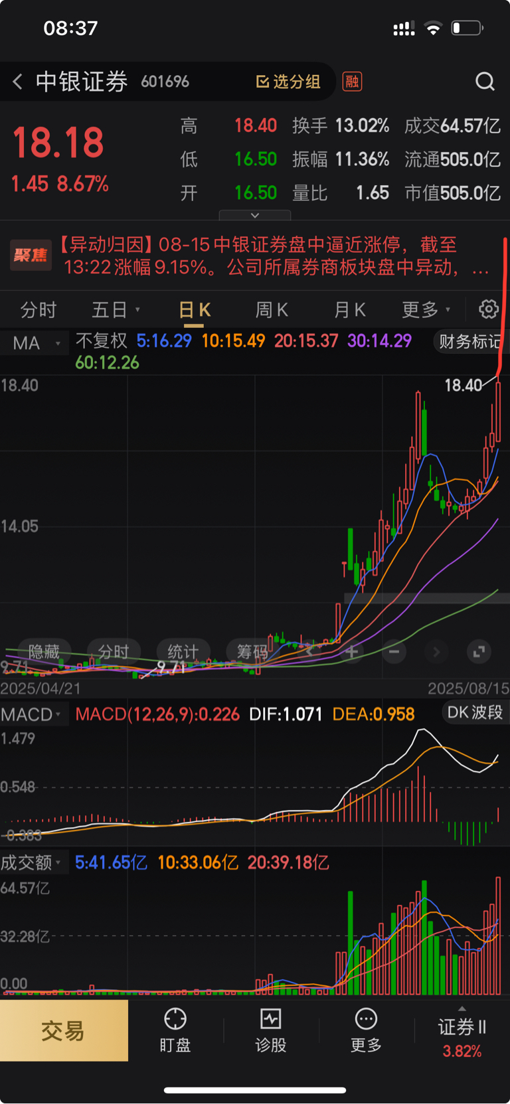Tap DIF:1.071 reading
510x1104 pixels.
click(286, 714)
